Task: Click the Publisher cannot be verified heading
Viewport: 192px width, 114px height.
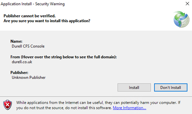Action: pyautogui.click(x=30, y=16)
